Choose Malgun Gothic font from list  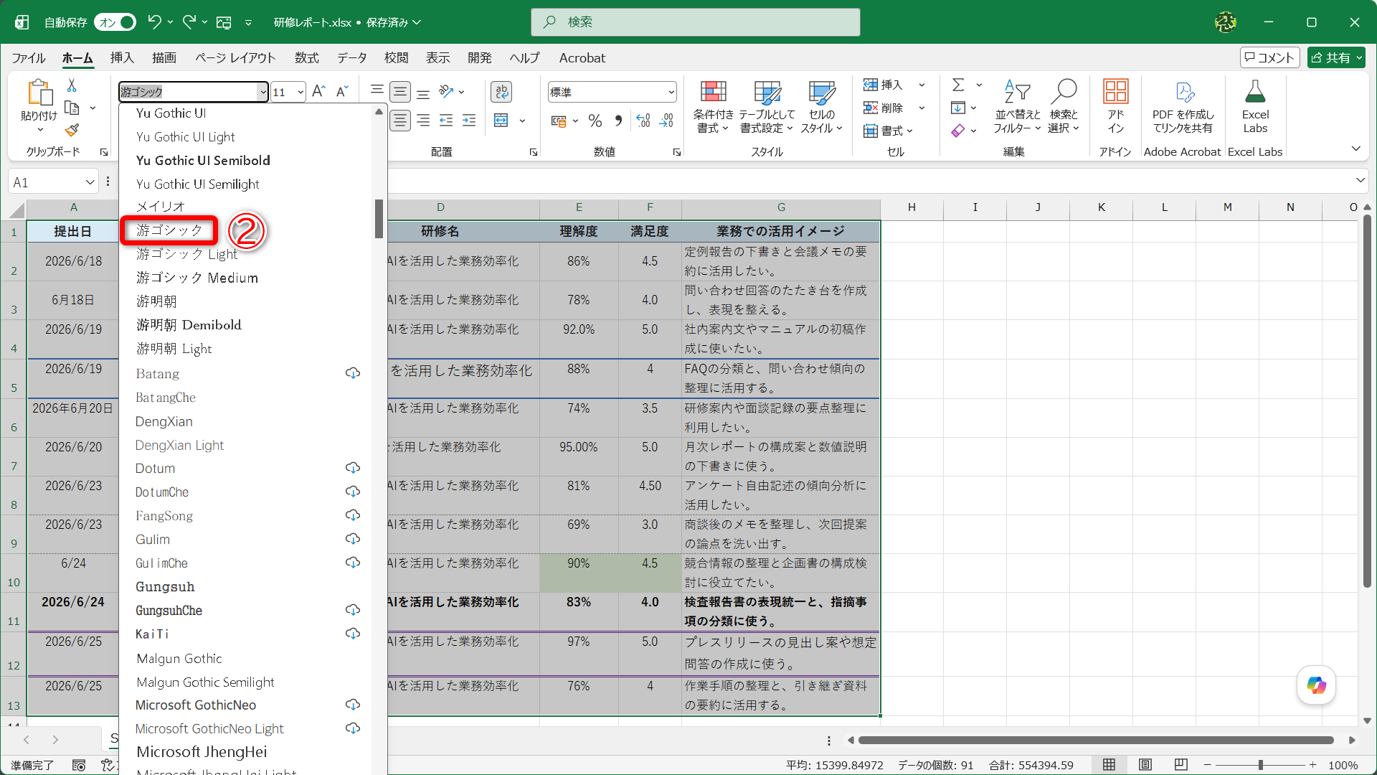[179, 658]
